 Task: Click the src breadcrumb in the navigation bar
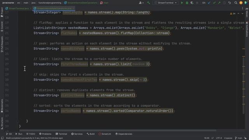coord(19,3)
